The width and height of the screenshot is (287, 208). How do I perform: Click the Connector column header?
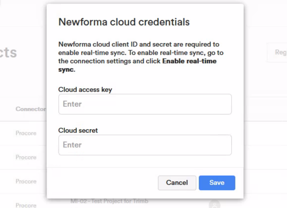[x=31, y=109]
